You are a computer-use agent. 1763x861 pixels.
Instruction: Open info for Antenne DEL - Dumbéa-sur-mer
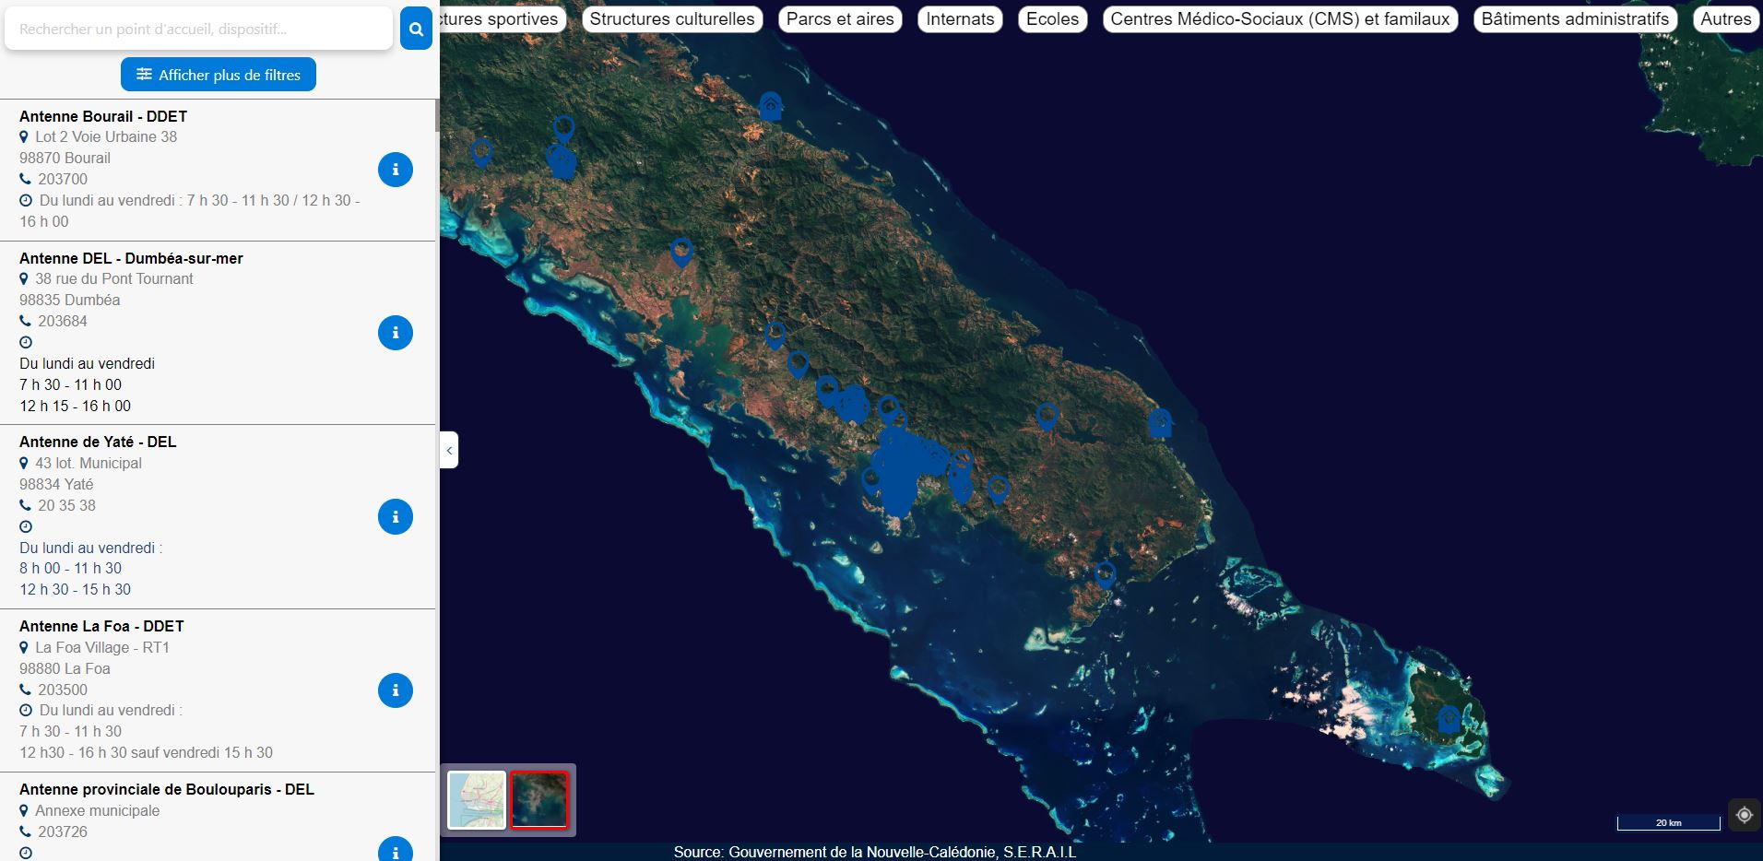coord(396,333)
